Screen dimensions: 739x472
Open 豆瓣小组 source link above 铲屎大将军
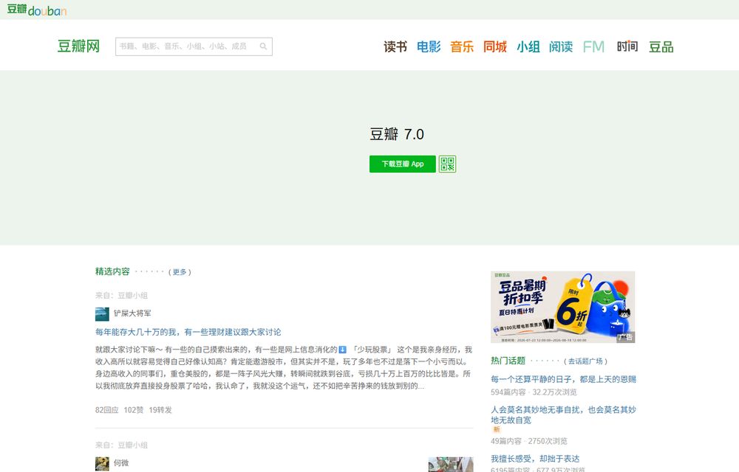coord(132,295)
